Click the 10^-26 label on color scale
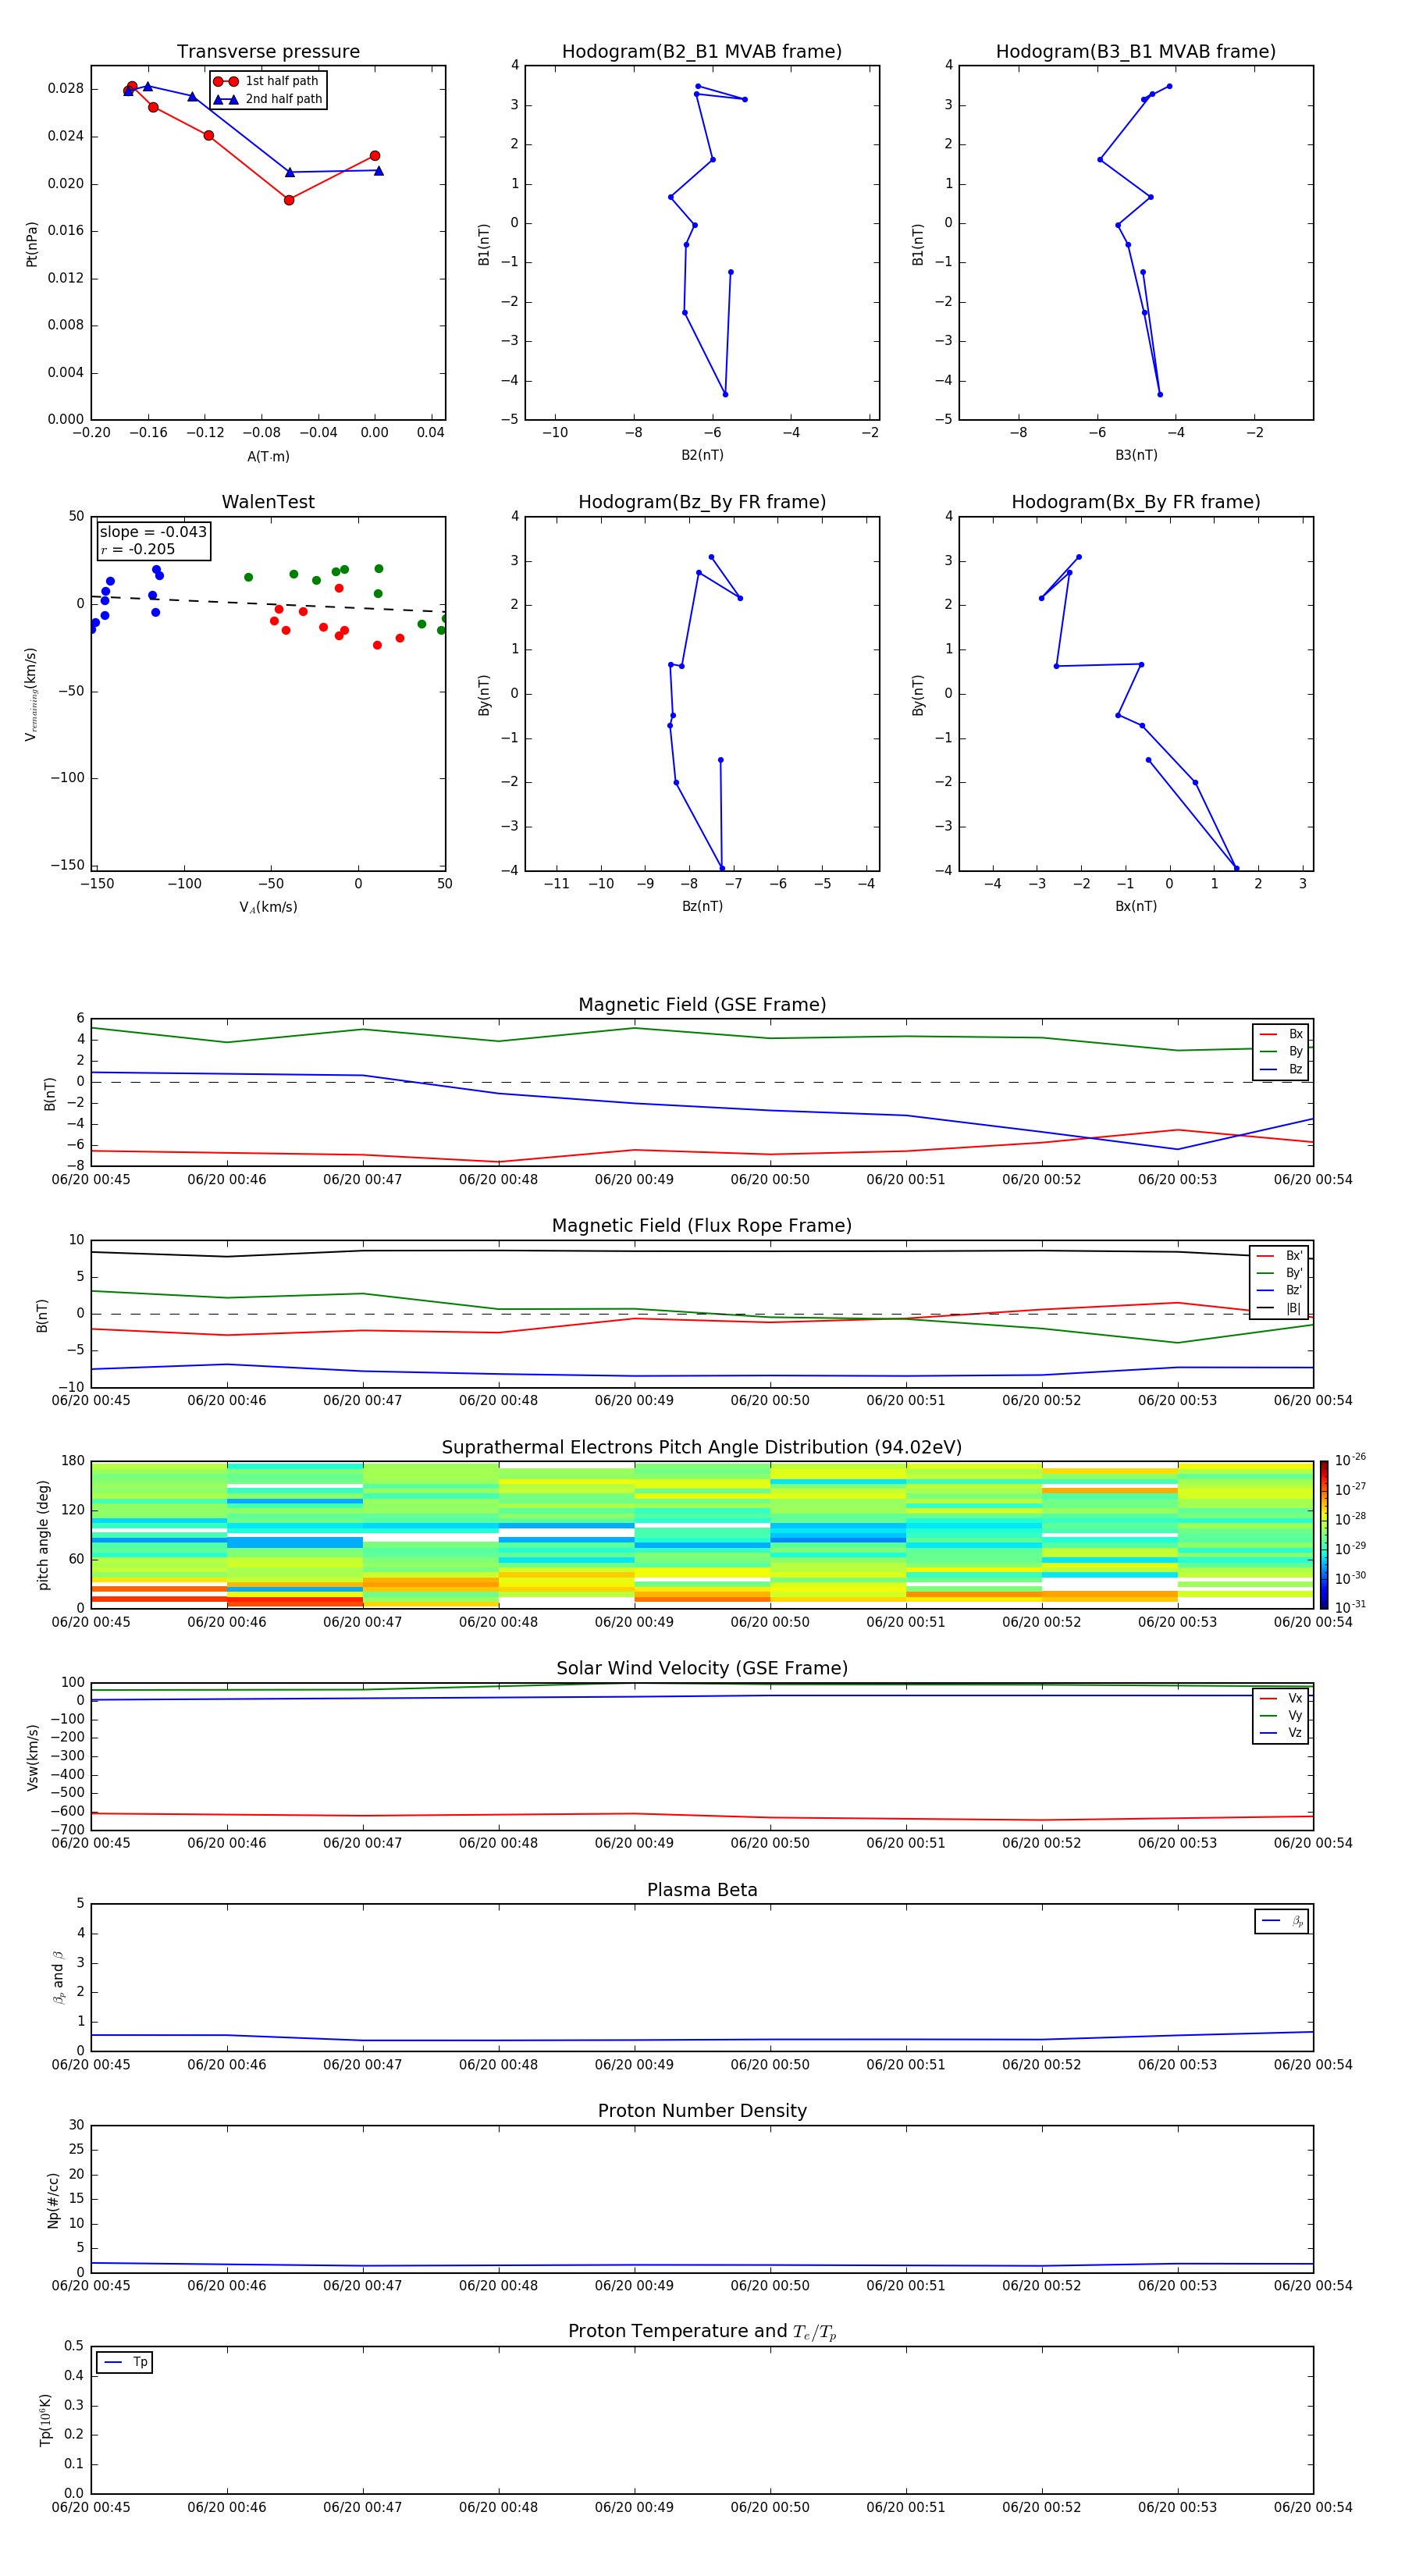 1350,1460
